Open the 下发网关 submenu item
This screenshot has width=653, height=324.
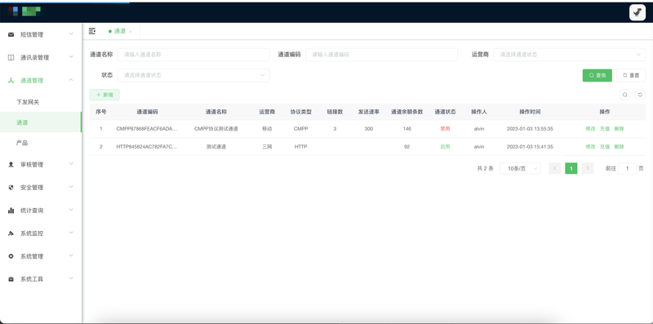[x=41, y=102]
